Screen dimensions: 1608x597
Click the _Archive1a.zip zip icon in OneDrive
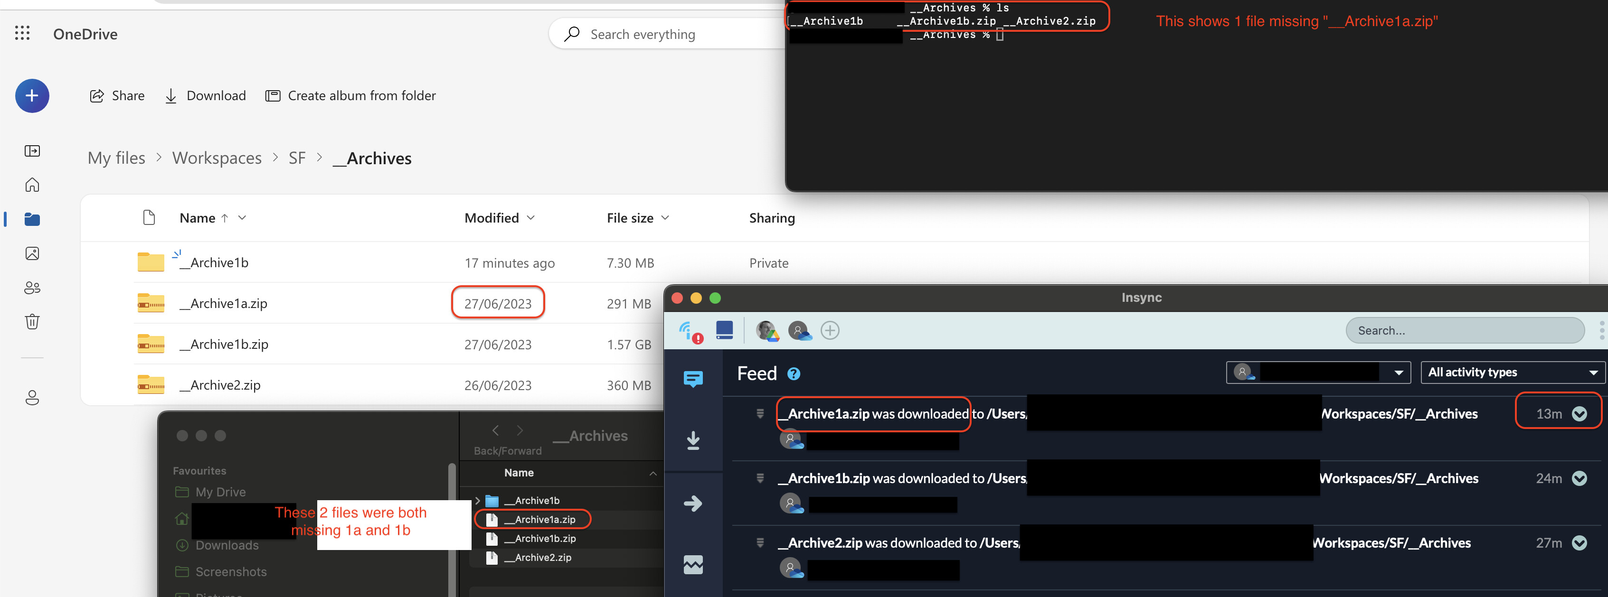[151, 303]
